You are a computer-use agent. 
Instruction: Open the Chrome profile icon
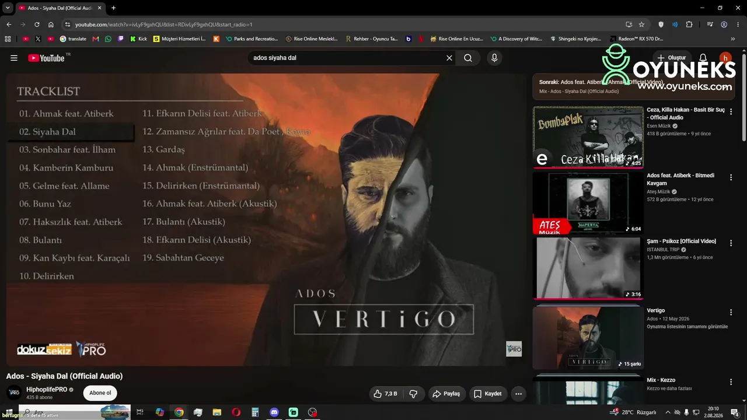724,24
